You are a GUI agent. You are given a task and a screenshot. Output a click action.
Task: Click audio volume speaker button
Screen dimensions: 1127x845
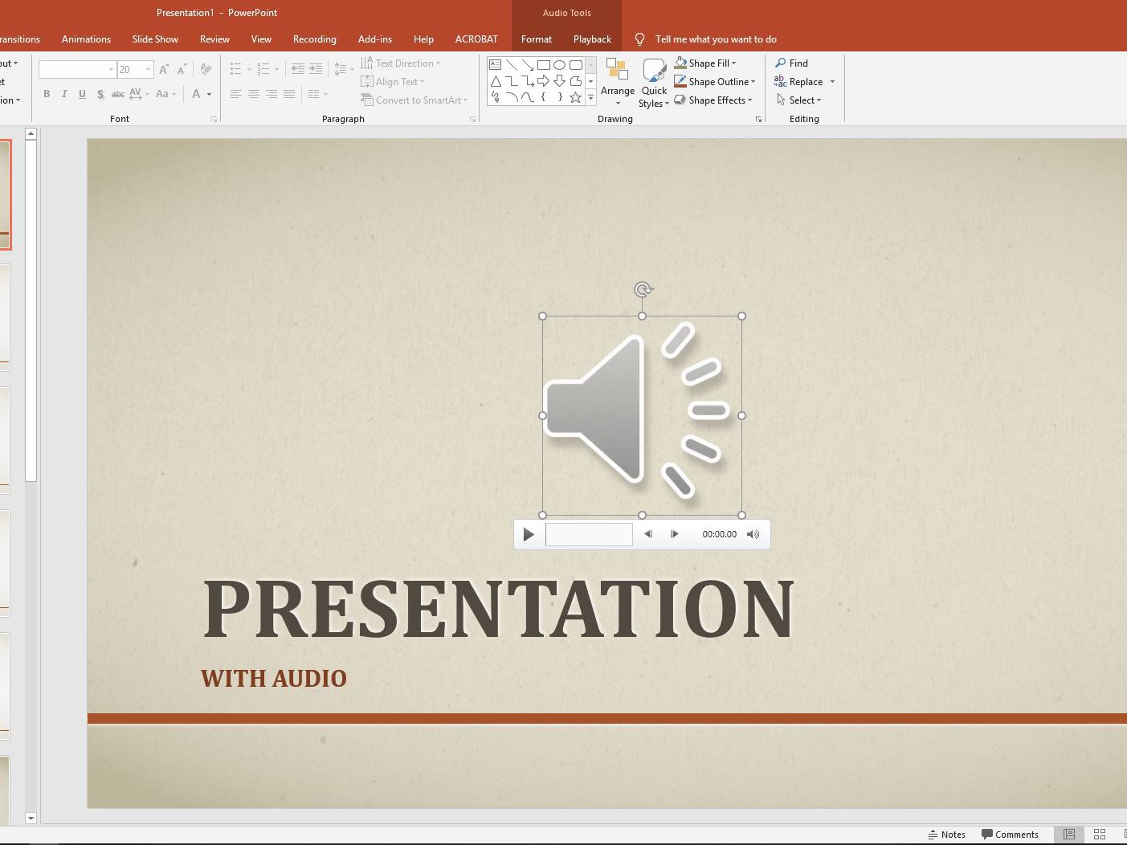[753, 534]
